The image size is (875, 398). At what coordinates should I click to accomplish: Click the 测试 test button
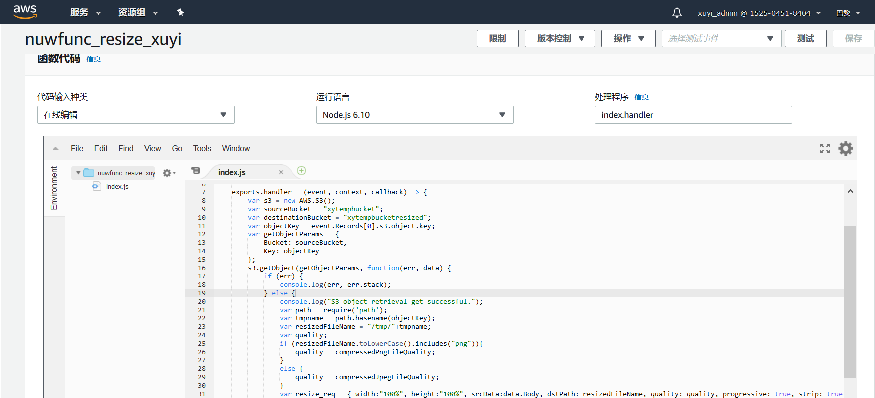(x=805, y=38)
